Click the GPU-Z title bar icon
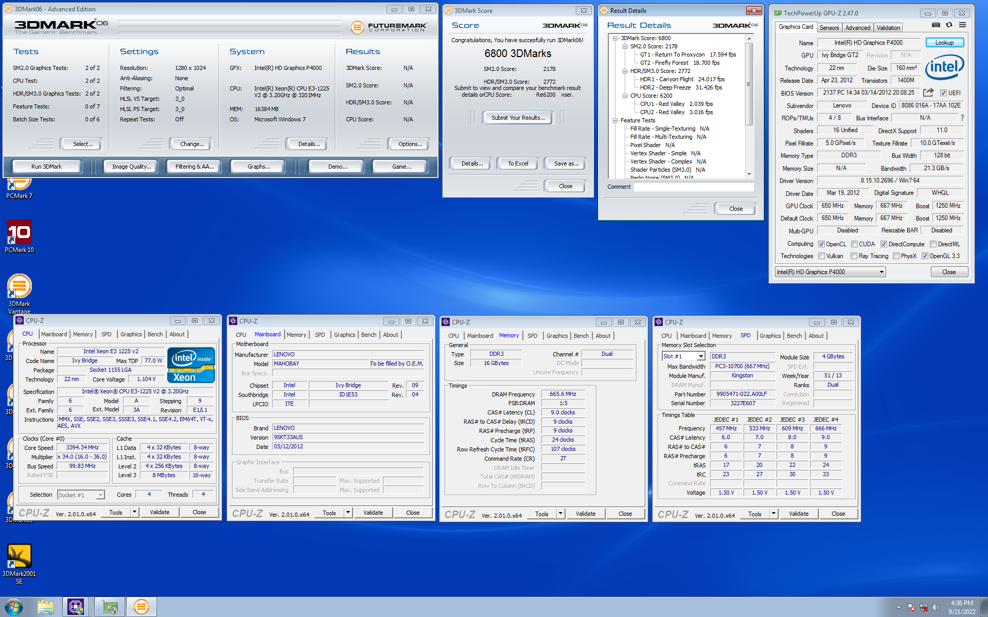The height and width of the screenshot is (617, 988). tap(778, 13)
